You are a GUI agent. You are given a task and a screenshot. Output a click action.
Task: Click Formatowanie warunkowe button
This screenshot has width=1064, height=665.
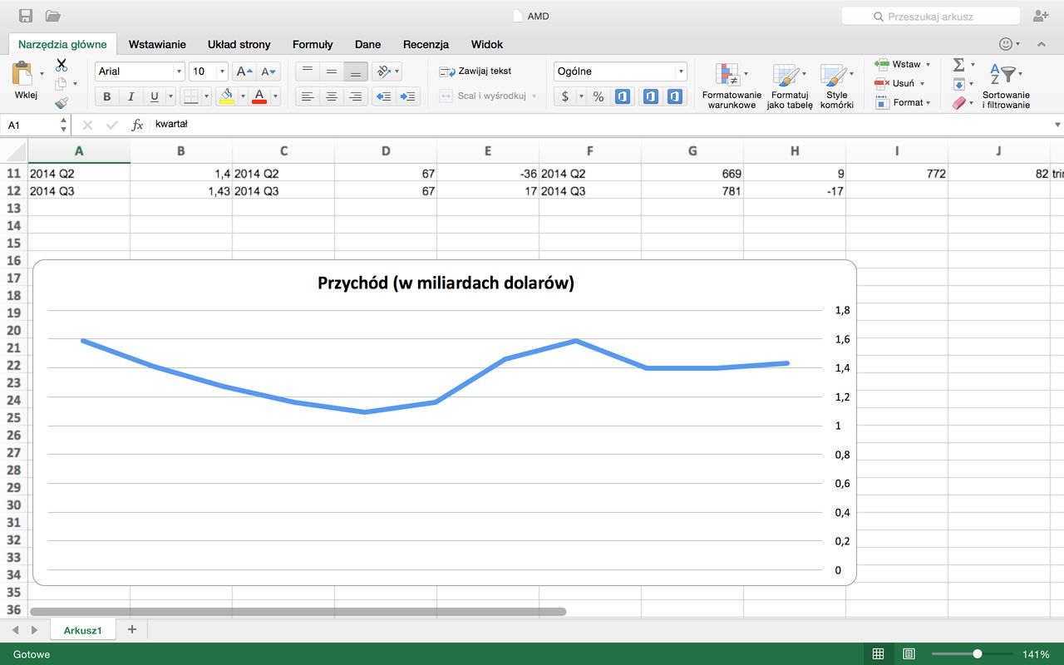click(731, 86)
